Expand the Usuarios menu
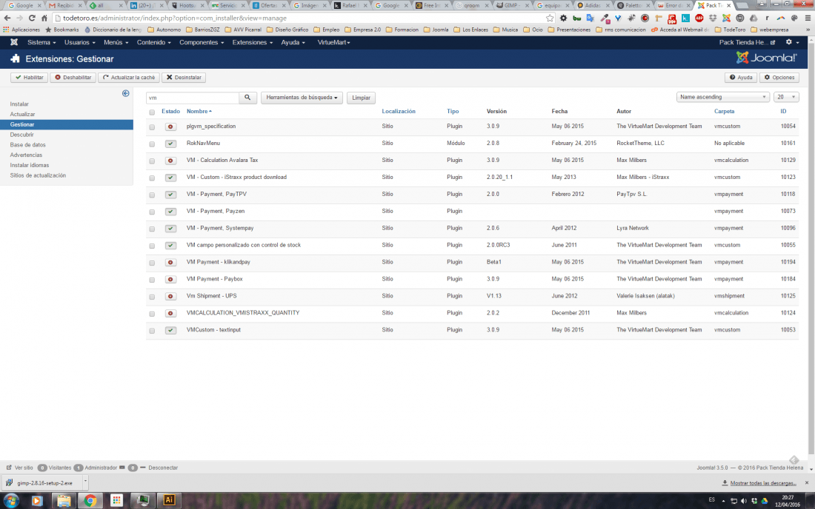This screenshot has height=509, width=815. pyautogui.click(x=79, y=42)
